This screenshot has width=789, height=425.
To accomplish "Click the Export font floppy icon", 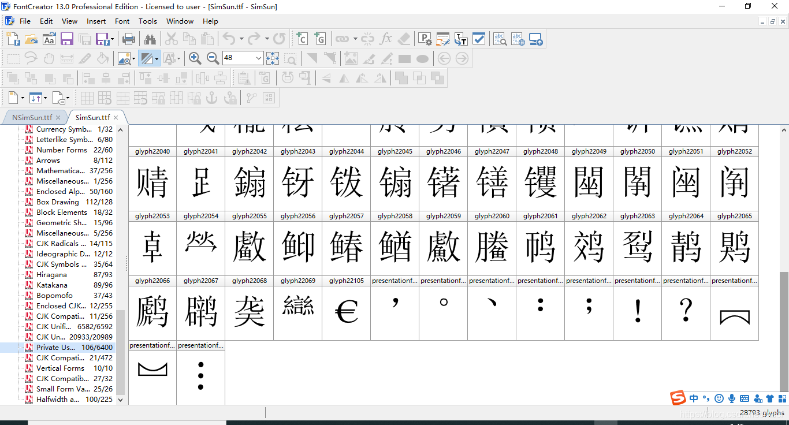I will pyautogui.click(x=103, y=39).
